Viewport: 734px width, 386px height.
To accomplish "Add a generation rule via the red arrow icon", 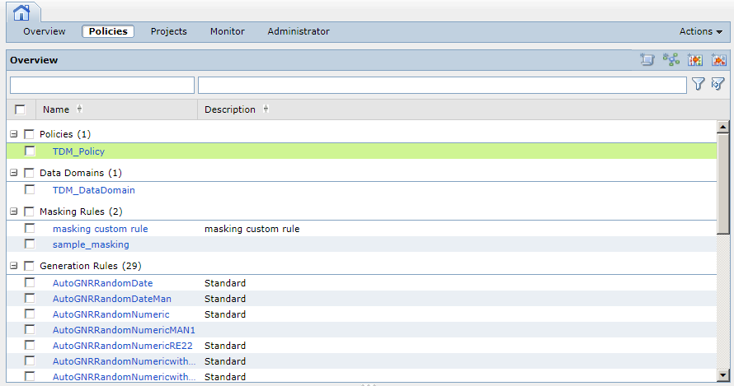I will click(x=718, y=60).
